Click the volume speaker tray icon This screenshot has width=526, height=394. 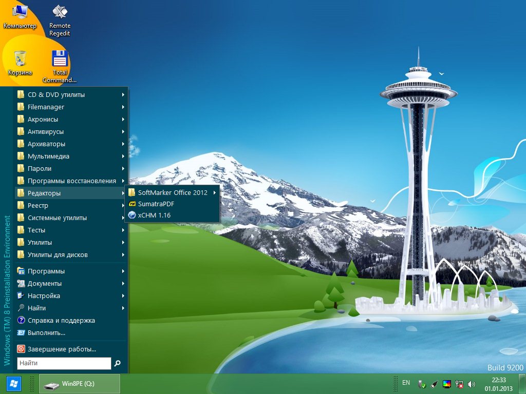click(472, 384)
